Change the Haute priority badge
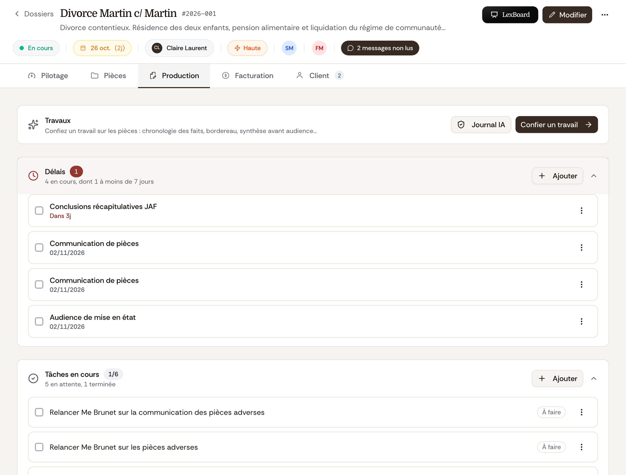This screenshot has width=626, height=475. pyautogui.click(x=247, y=48)
